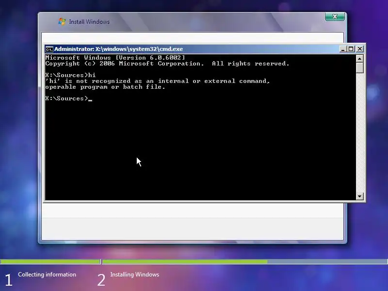The width and height of the screenshot is (388, 291).
Task: Click the step number 1
Action: click(9, 280)
